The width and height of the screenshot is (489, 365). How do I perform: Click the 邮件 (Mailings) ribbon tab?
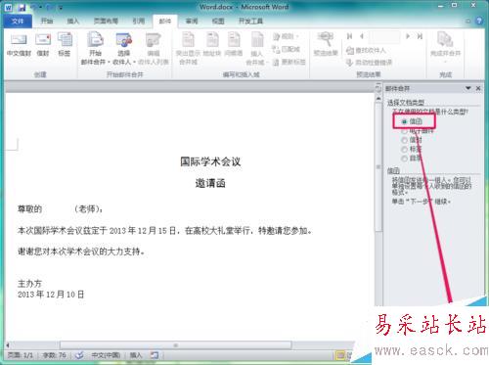165,22
